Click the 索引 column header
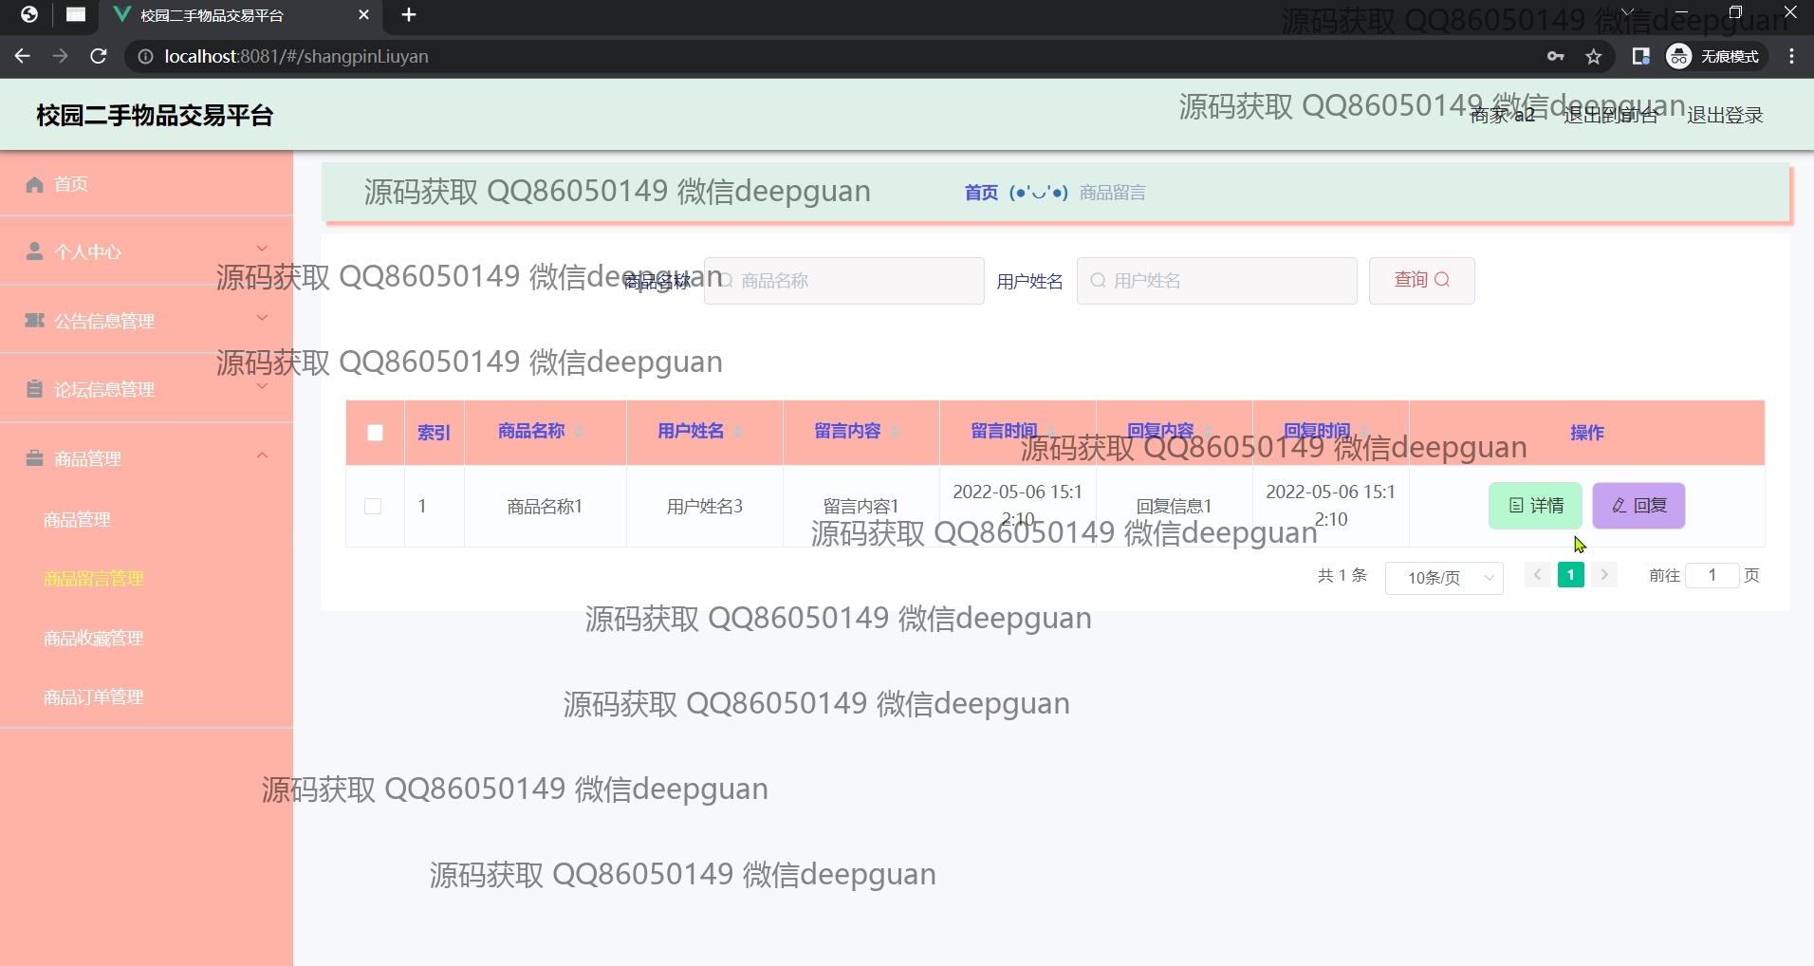The width and height of the screenshot is (1814, 966). point(434,433)
